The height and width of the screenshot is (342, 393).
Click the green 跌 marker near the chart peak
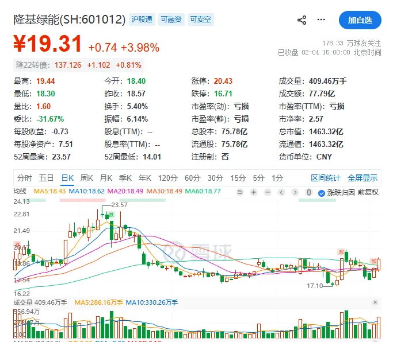click(112, 215)
